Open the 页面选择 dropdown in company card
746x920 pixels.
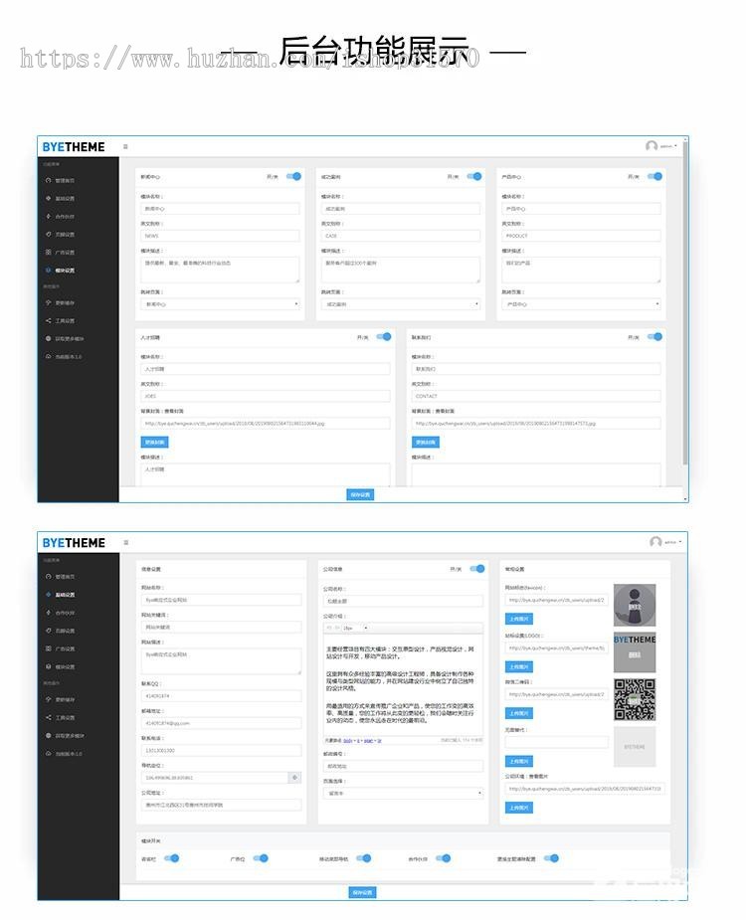[x=403, y=794]
